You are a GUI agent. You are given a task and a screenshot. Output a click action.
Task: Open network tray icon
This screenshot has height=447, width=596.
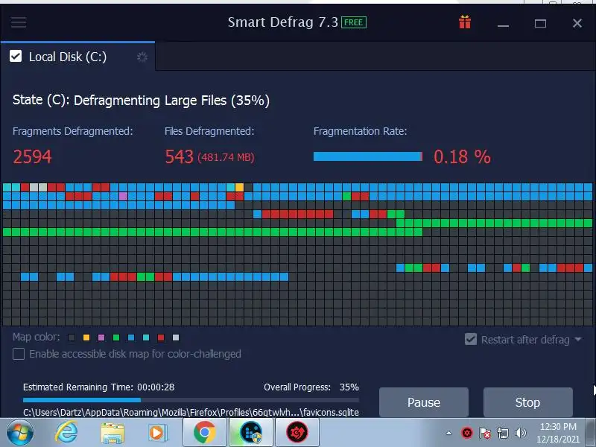click(502, 433)
